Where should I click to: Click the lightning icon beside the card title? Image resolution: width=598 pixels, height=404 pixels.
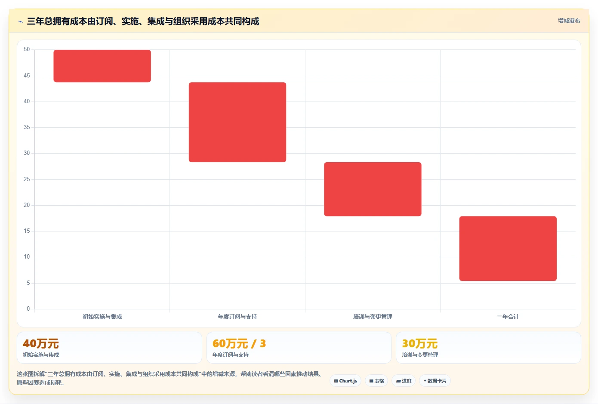[x=20, y=22]
